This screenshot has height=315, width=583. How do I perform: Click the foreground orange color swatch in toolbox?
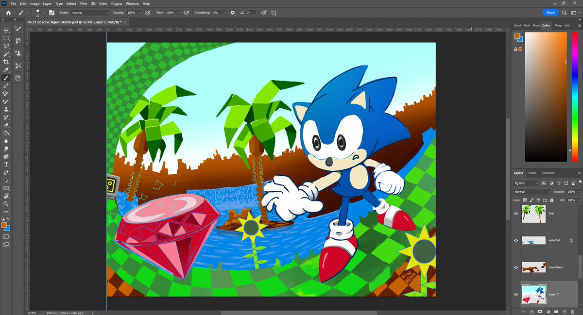[4, 225]
